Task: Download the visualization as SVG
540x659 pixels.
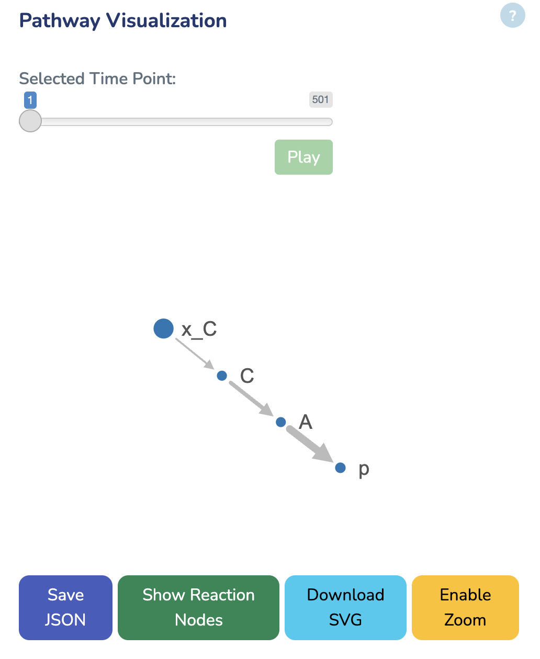Action: tap(345, 607)
